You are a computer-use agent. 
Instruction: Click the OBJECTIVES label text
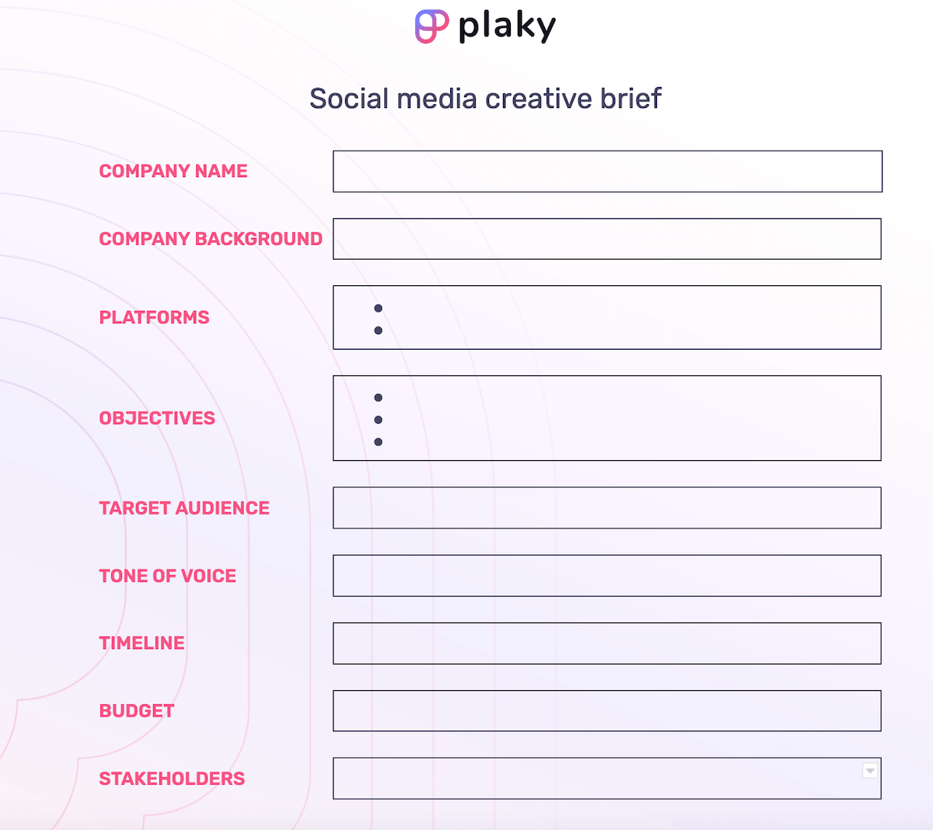[x=157, y=418]
